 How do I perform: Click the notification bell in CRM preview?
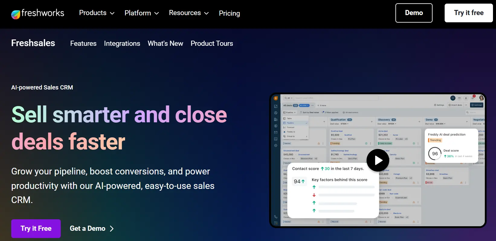tap(473, 98)
